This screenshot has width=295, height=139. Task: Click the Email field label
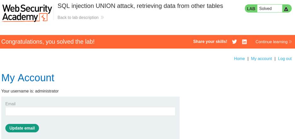[x=10, y=104]
